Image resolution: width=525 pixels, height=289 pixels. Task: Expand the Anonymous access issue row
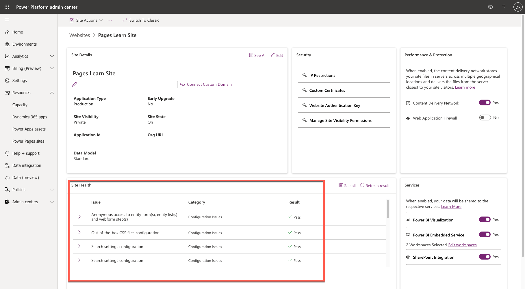[x=79, y=217]
